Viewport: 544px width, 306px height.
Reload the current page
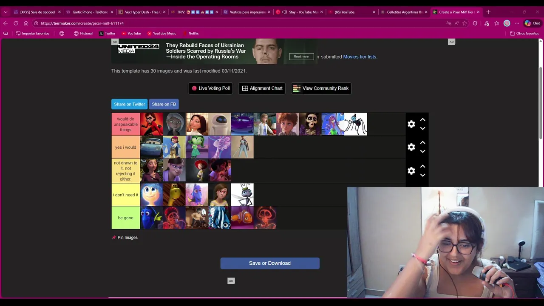[16, 23]
